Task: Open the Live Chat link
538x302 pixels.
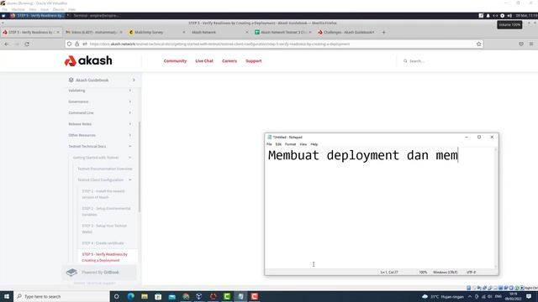Action: pyautogui.click(x=204, y=61)
